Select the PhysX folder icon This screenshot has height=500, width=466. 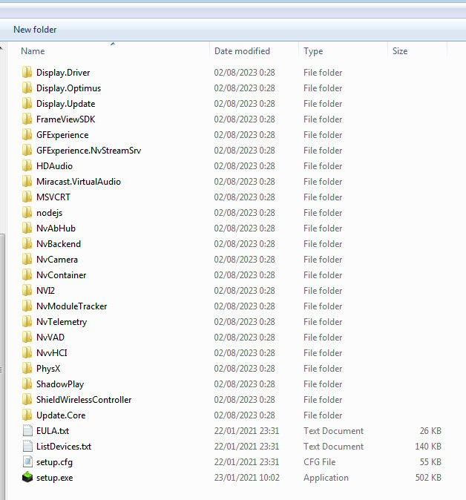pyautogui.click(x=27, y=368)
